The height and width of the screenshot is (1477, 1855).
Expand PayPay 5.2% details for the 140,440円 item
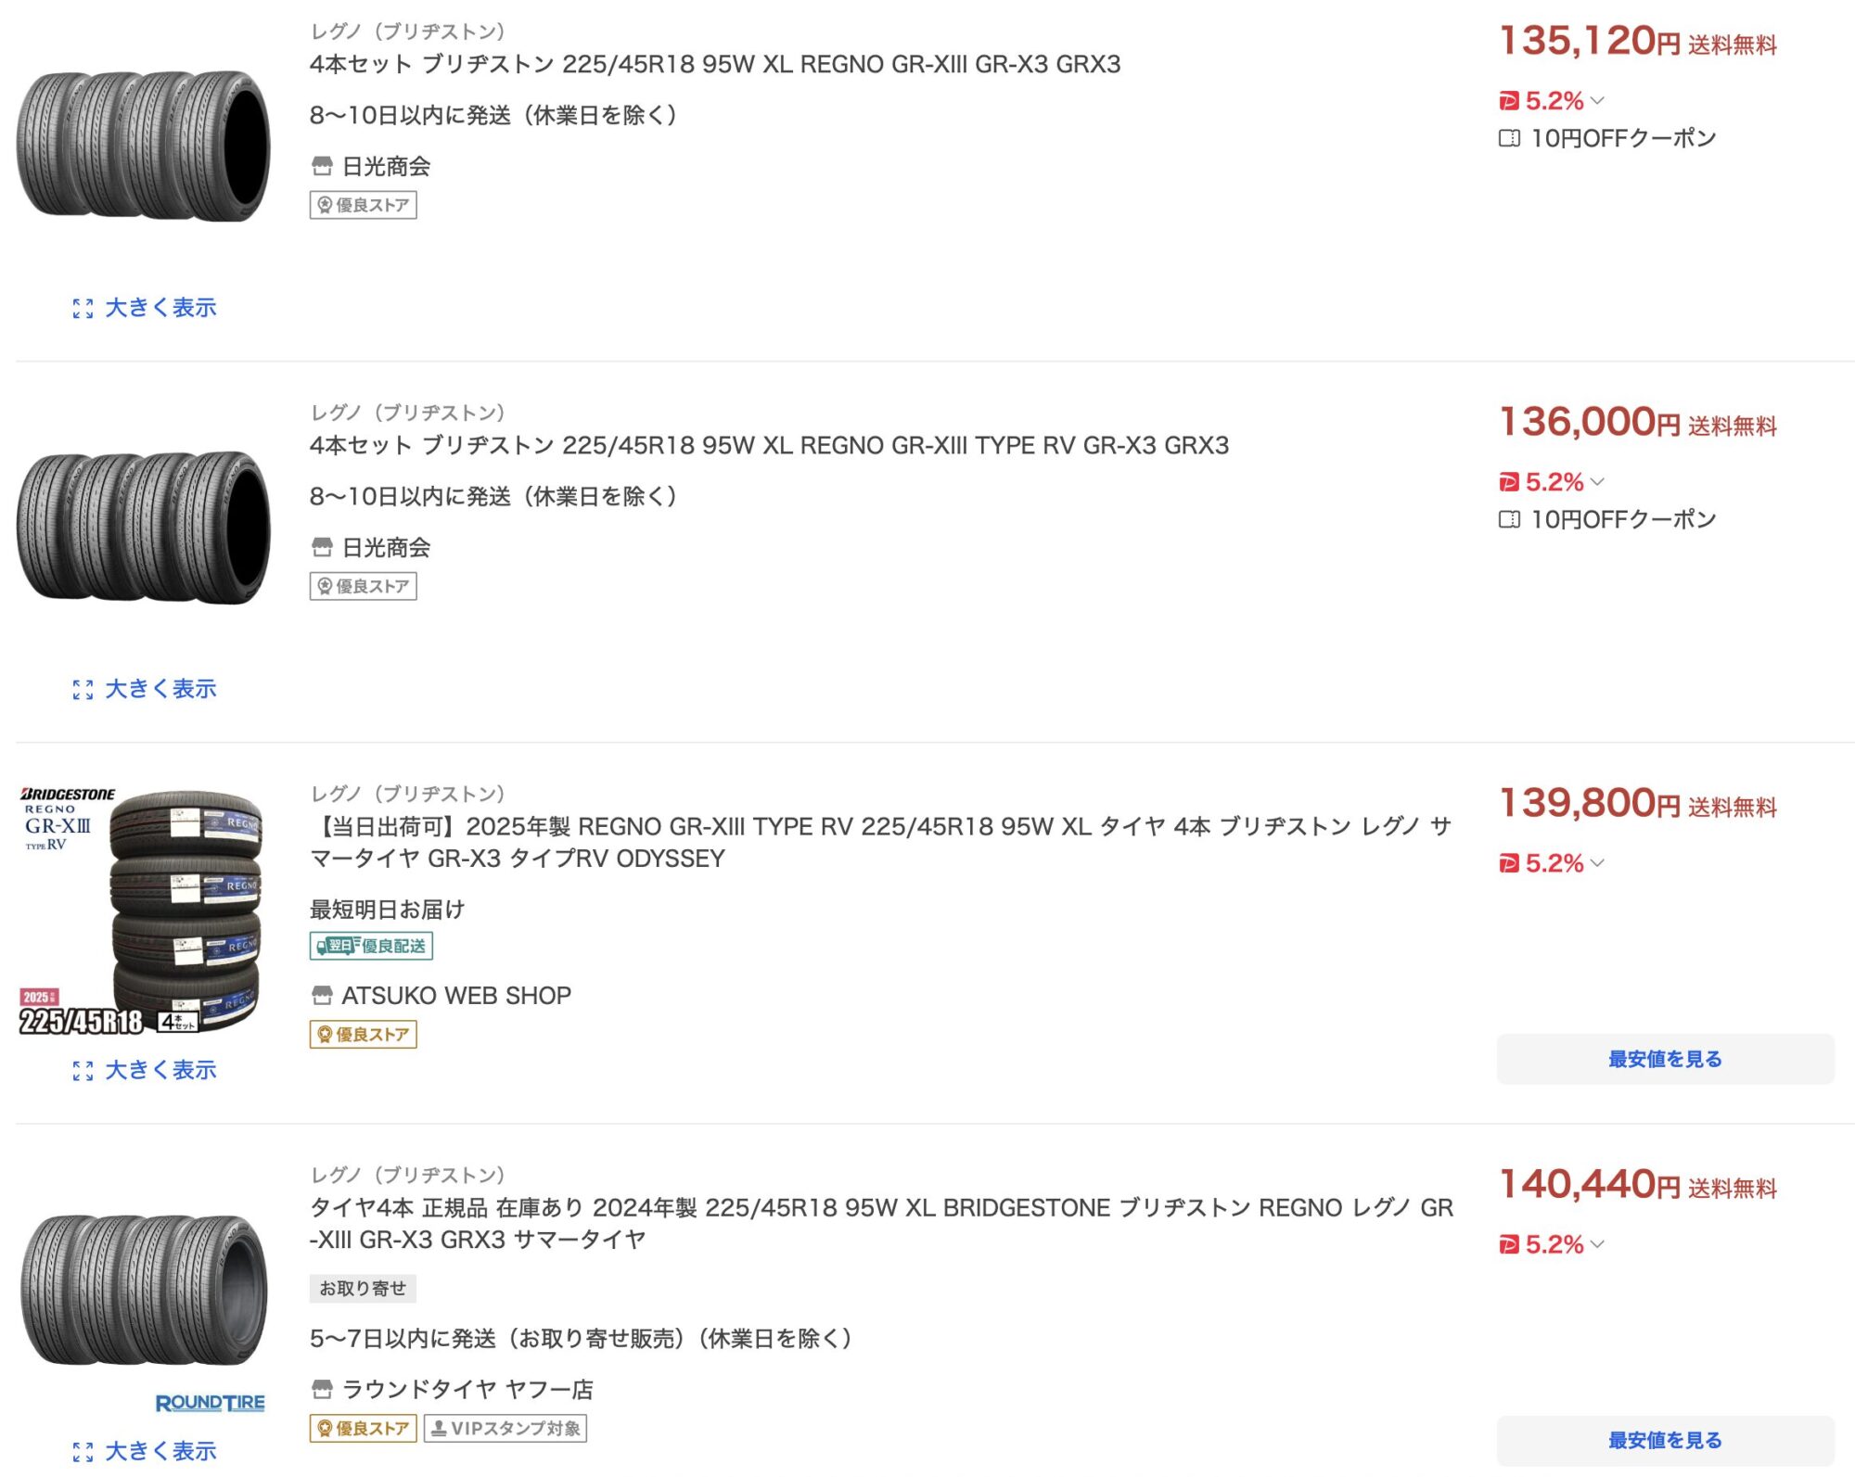1596,1244
